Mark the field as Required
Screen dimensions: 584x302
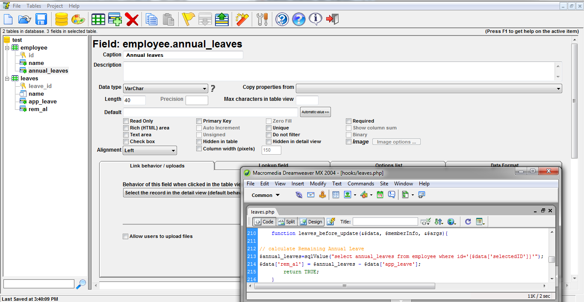[349, 121]
